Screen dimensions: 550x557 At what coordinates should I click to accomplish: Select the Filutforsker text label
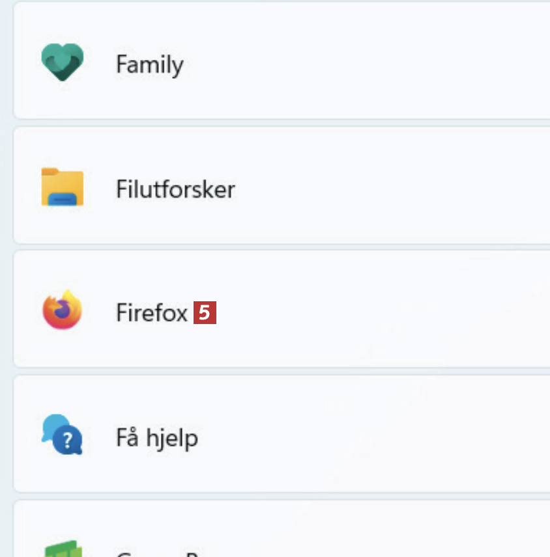175,189
